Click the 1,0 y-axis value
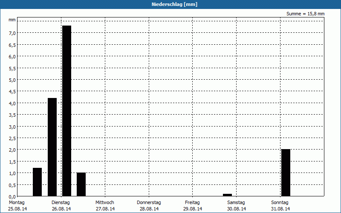 click(x=12, y=173)
